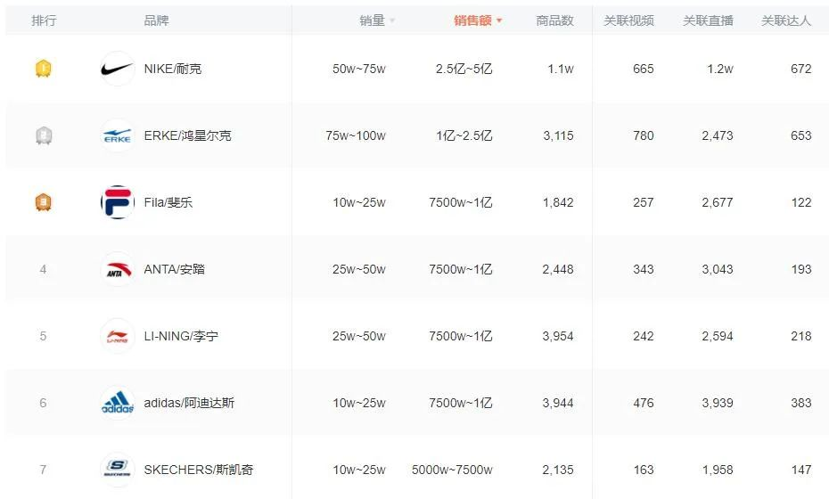Click LI-NING's related livestreams 2,594
829x499 pixels.
click(x=718, y=336)
